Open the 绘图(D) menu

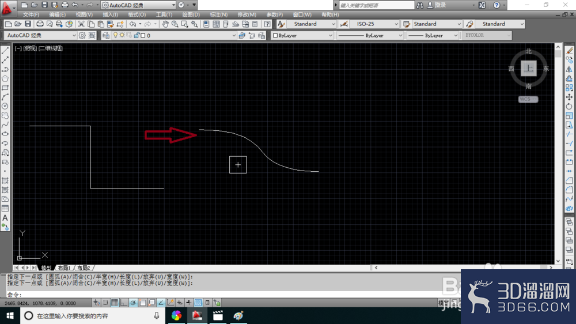pos(191,15)
